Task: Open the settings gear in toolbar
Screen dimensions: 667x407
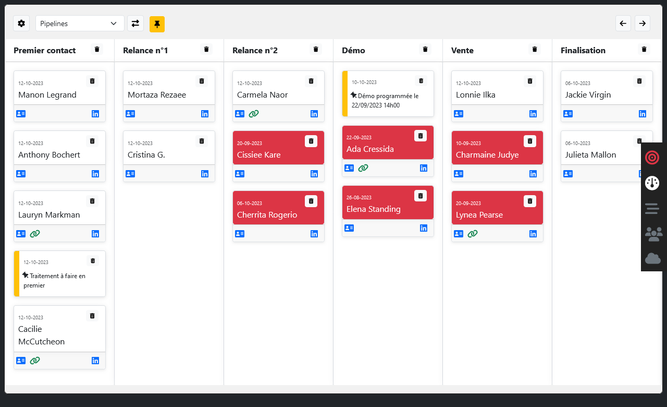Action: coord(21,23)
